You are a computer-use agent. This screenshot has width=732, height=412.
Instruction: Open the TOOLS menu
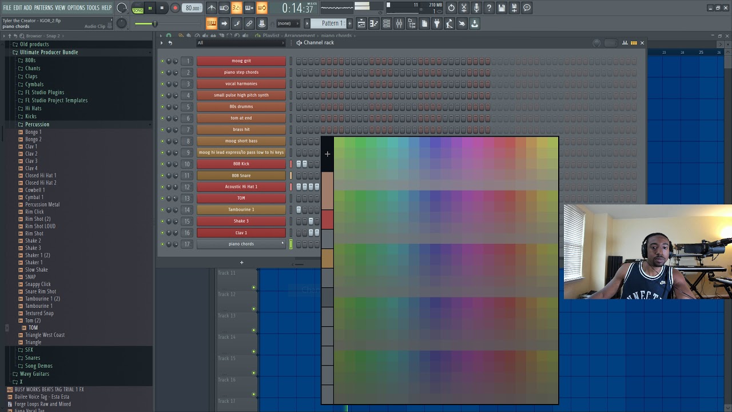[x=93, y=8]
